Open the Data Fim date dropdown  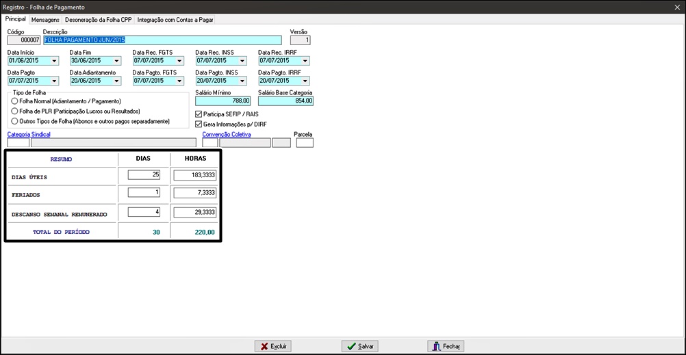click(117, 61)
